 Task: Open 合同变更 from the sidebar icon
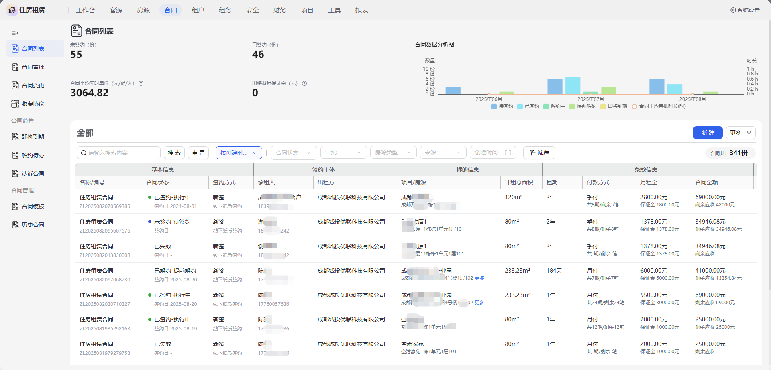[x=15, y=85]
